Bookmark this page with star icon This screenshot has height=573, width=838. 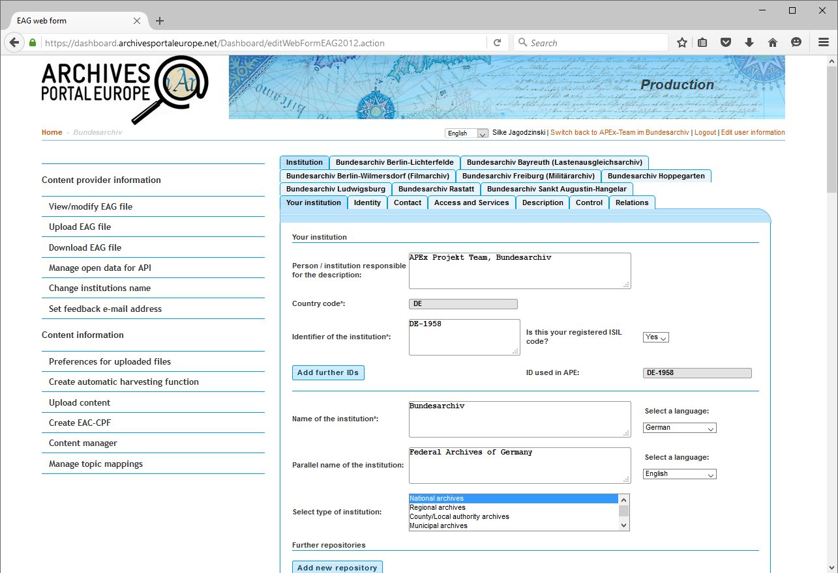click(x=682, y=42)
